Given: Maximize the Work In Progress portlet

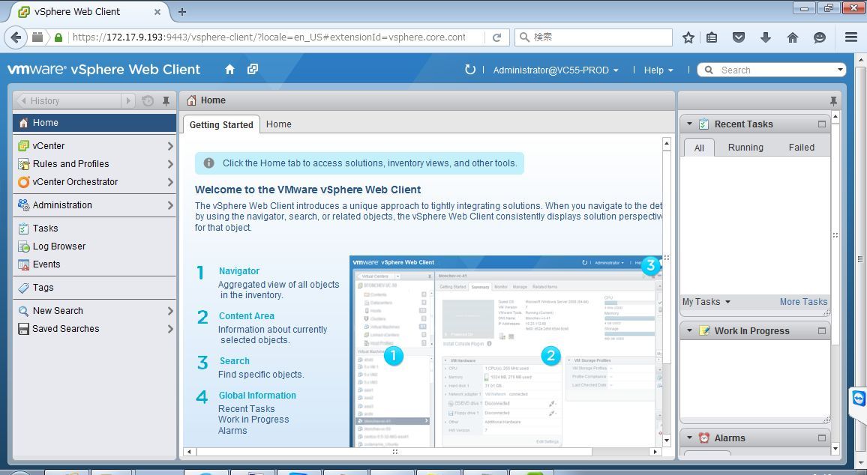Looking at the screenshot, I should click(x=822, y=331).
